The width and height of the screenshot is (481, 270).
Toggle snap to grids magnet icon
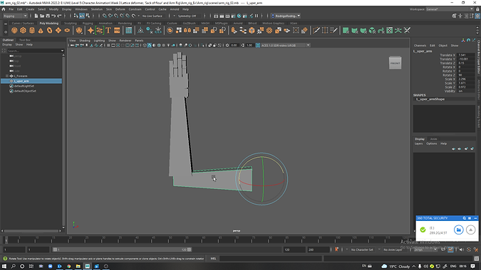tap(105, 16)
